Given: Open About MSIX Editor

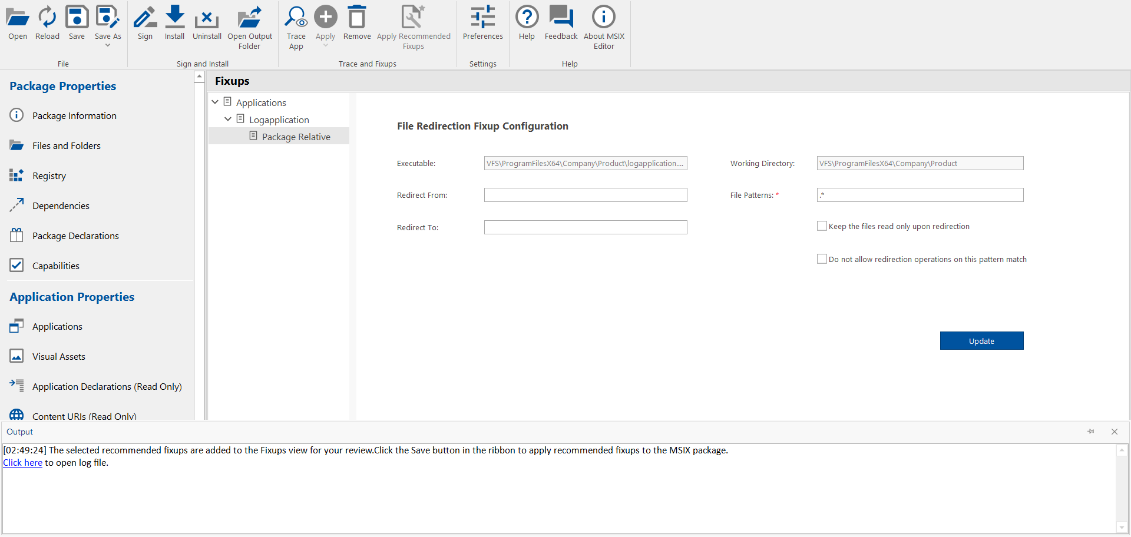Looking at the screenshot, I should click(x=603, y=18).
